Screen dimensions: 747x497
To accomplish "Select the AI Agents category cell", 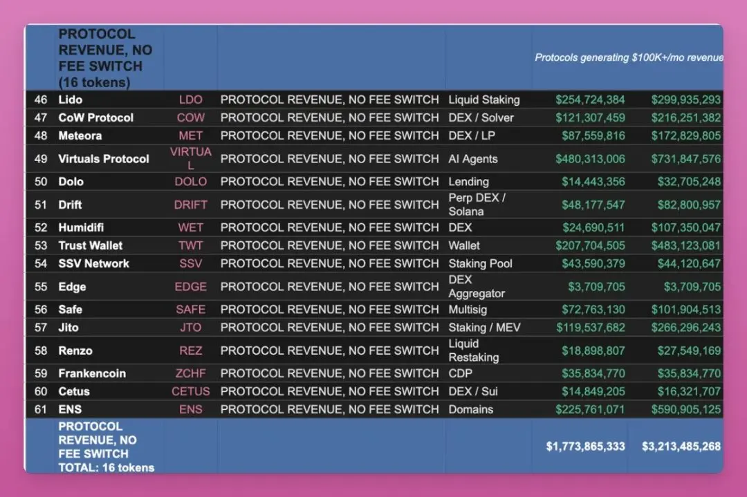I will 473,159.
